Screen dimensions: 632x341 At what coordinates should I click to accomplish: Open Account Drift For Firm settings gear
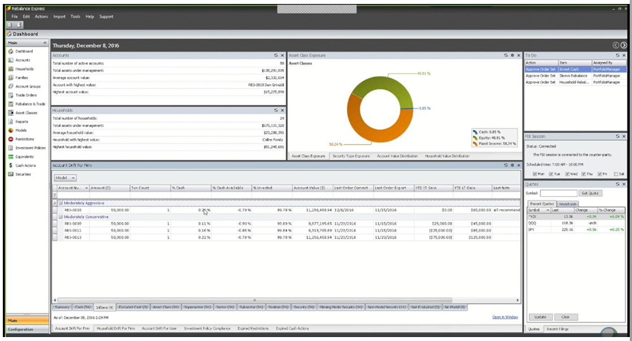512,165
